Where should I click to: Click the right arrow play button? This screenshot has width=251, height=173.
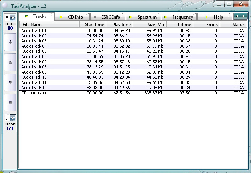point(10,81)
